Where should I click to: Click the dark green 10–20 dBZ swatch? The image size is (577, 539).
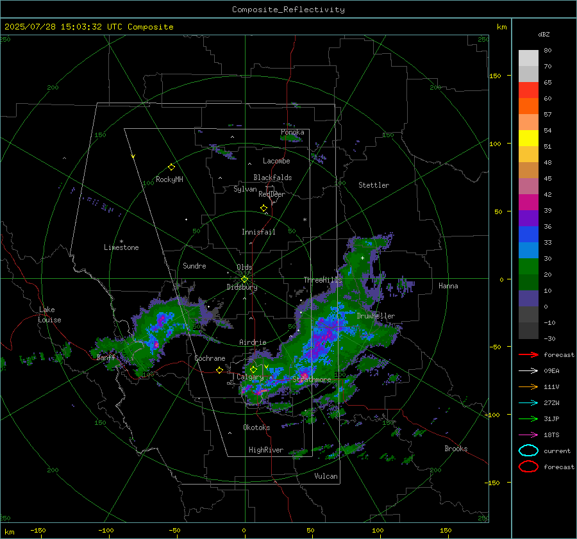(x=528, y=282)
